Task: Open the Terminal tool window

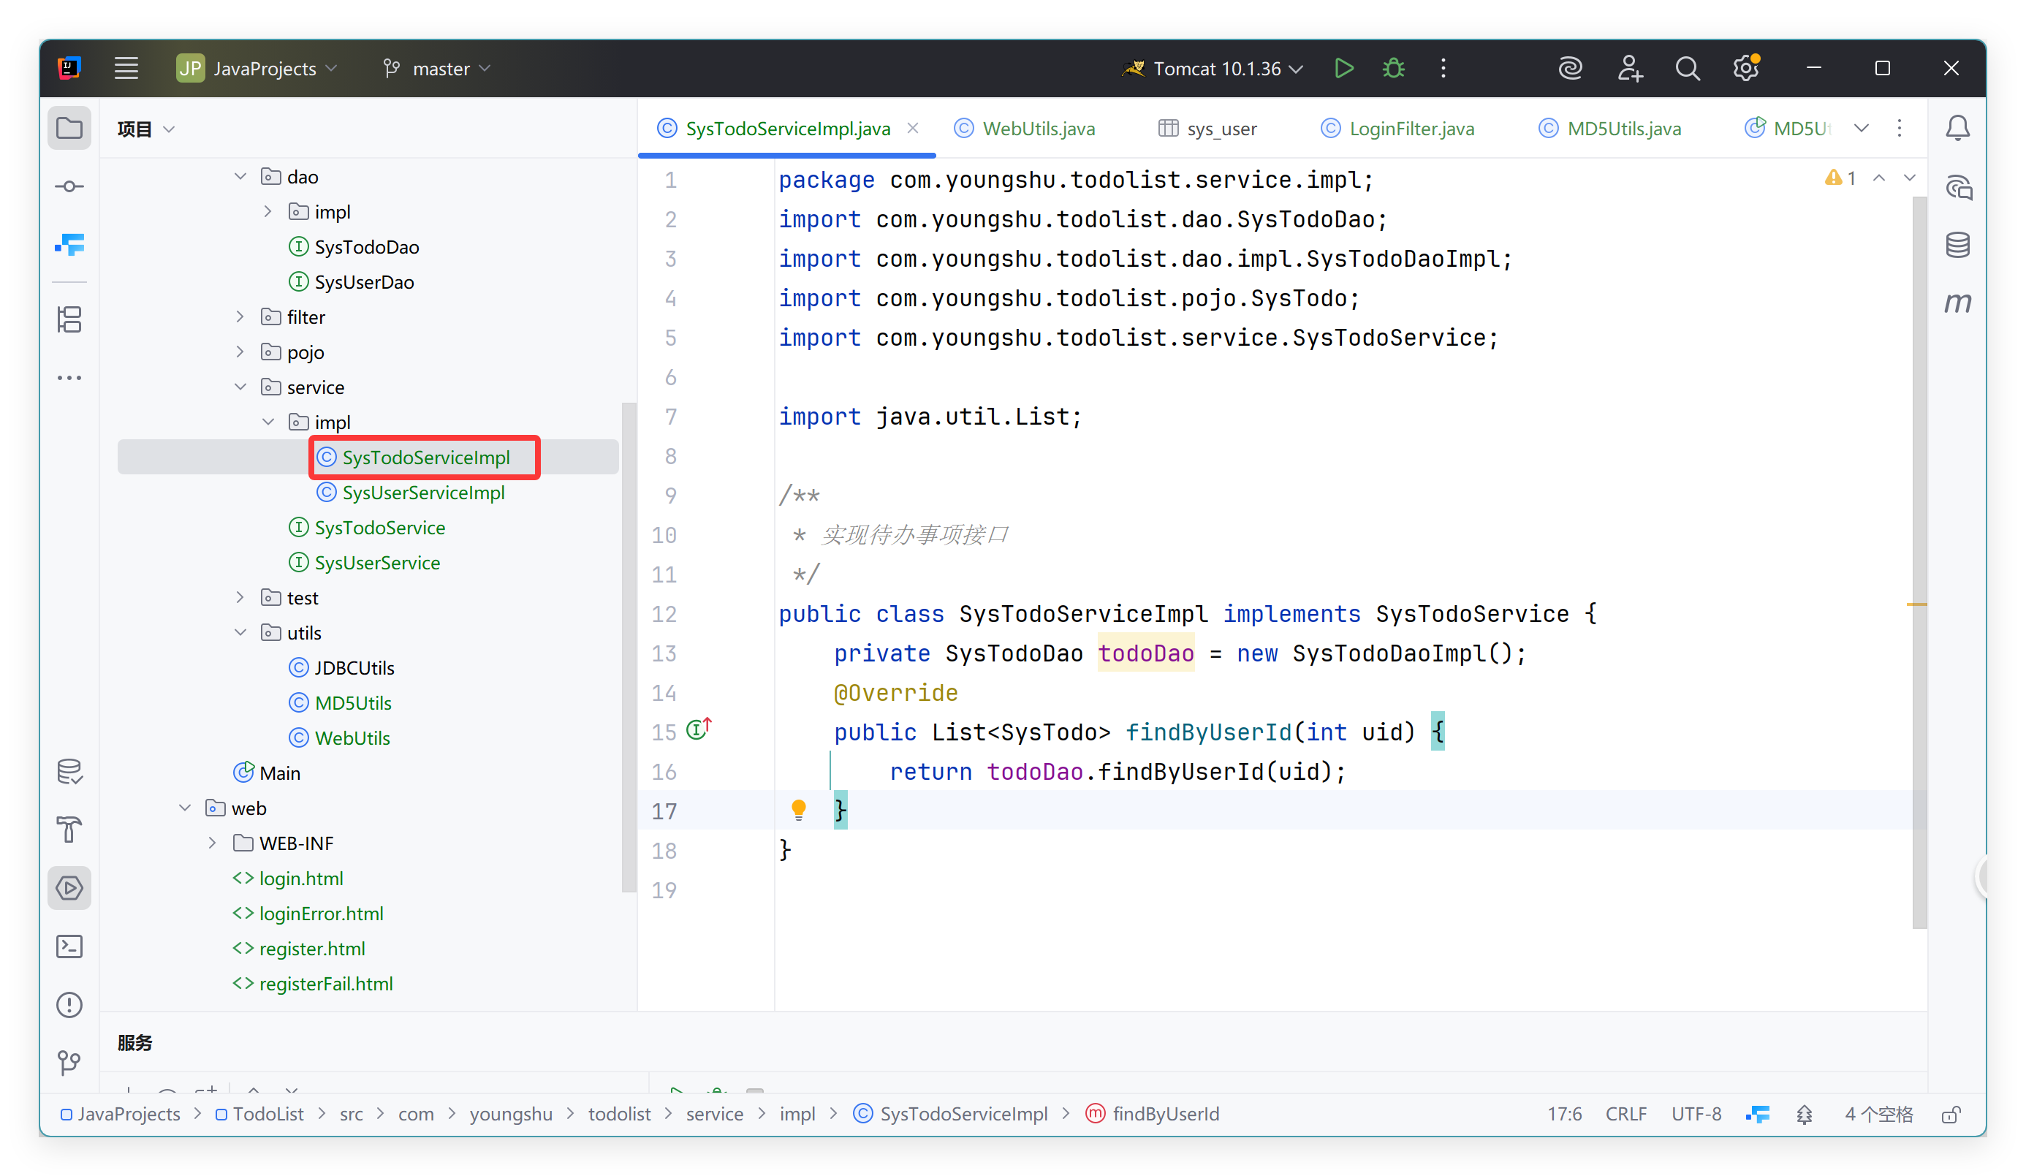Action: pyautogui.click(x=70, y=947)
